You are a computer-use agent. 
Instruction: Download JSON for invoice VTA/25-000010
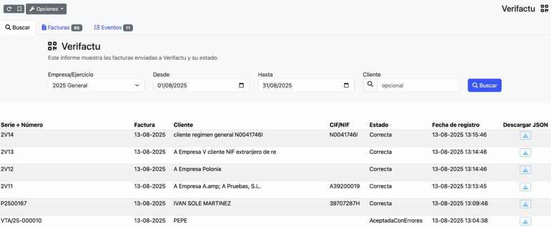coord(525,221)
